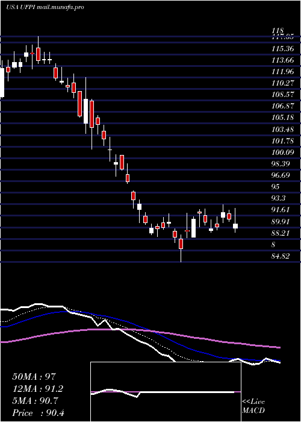Click the 110.27 price axis label
The image size is (301, 422).
pyautogui.click(x=282, y=83)
